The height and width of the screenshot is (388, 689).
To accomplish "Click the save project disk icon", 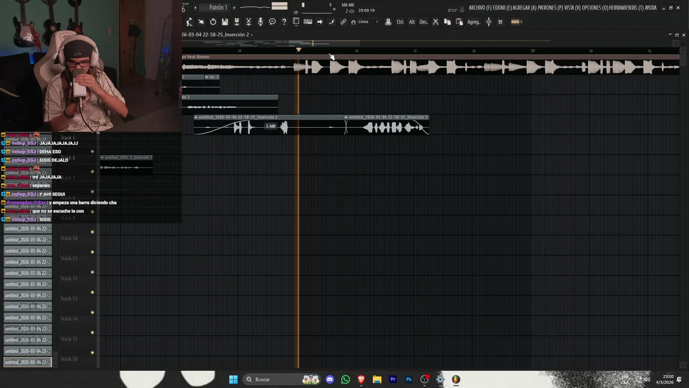I will [x=225, y=22].
